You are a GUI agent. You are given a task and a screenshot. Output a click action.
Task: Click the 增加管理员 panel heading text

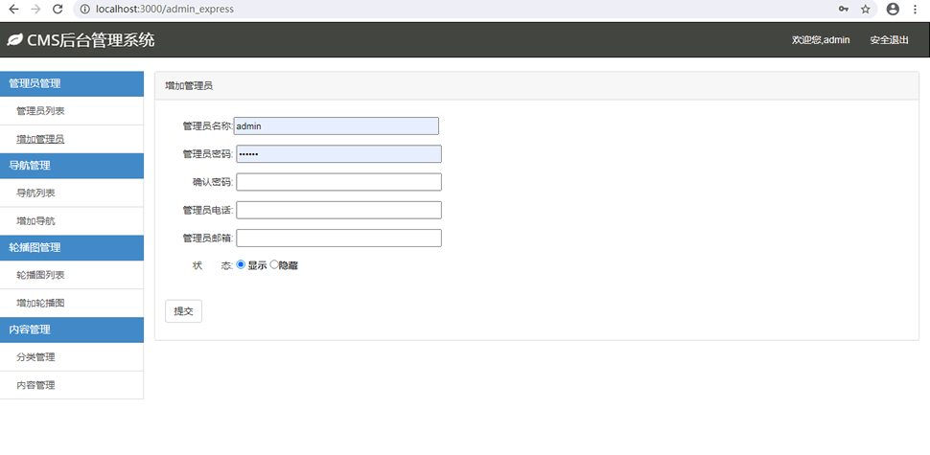(x=189, y=86)
